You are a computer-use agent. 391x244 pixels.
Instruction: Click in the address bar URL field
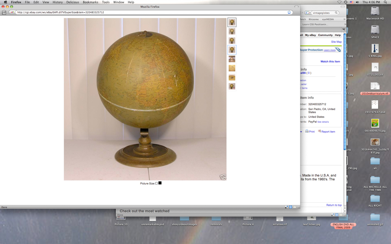tap(151, 12)
